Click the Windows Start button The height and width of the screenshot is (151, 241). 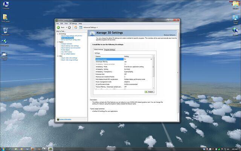point(3,149)
